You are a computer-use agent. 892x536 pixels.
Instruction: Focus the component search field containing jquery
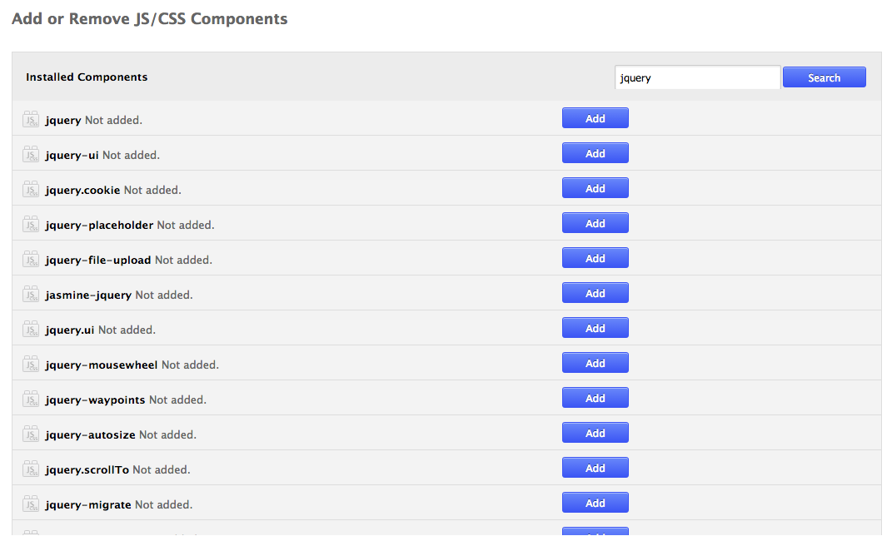click(x=696, y=77)
